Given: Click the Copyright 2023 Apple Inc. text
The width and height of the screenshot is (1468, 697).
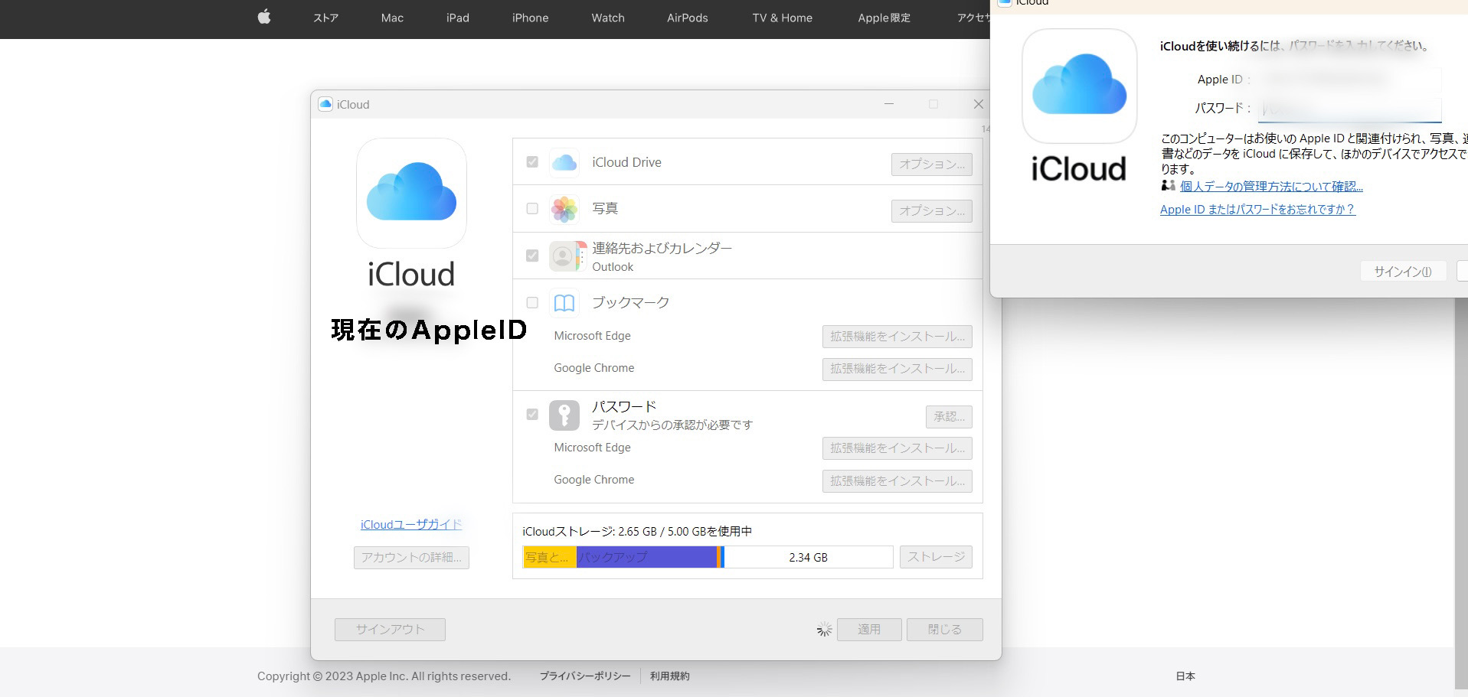Looking at the screenshot, I should tap(384, 676).
